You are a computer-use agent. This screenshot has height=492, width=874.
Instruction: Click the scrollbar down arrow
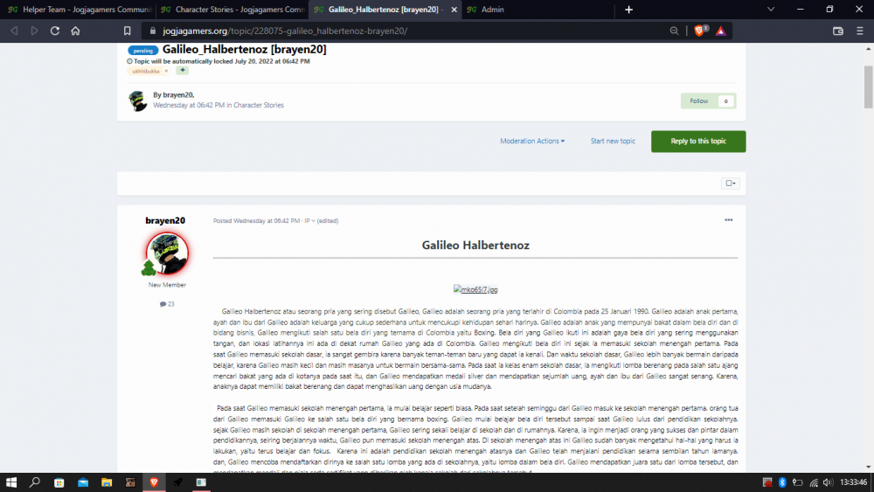[x=868, y=467]
